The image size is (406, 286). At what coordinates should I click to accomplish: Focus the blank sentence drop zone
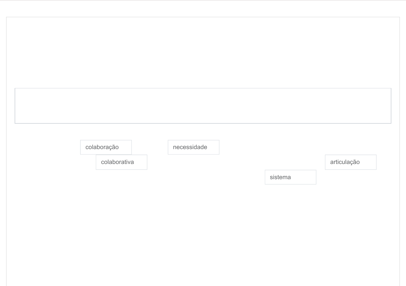(203, 106)
